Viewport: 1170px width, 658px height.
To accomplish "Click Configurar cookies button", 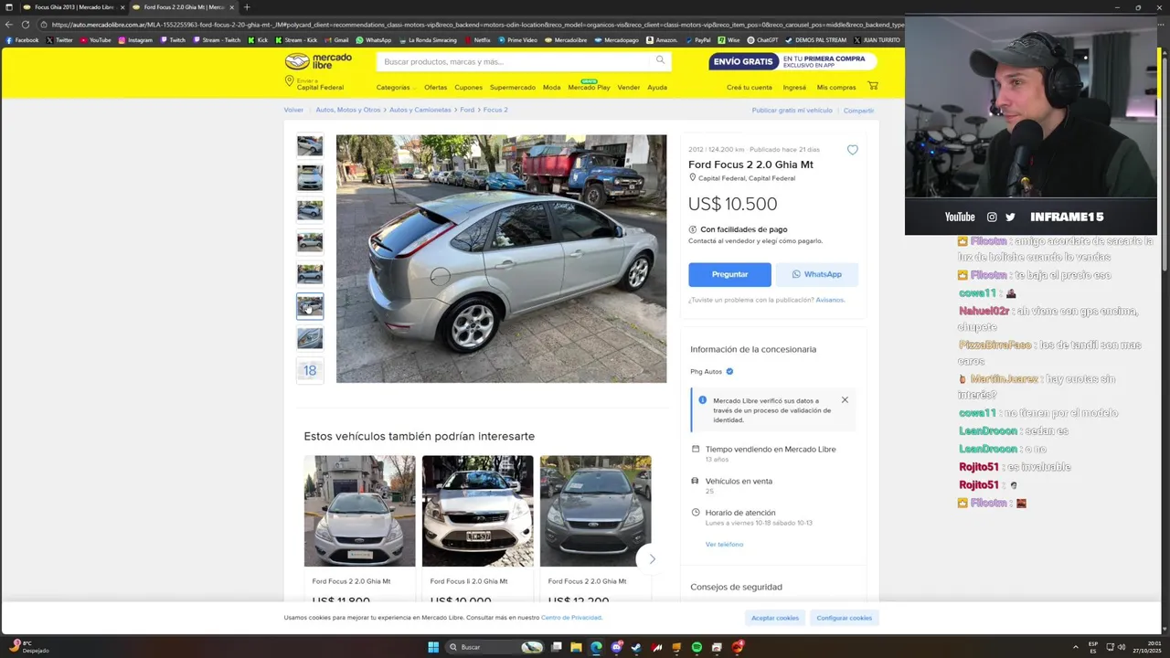I will click(844, 618).
